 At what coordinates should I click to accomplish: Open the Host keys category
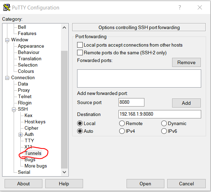pyautogui.click(x=35, y=122)
